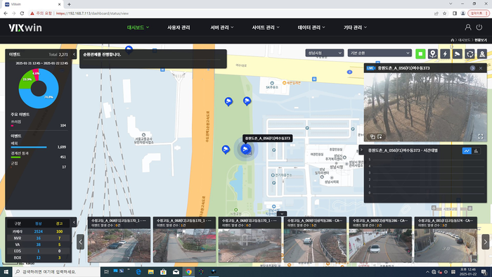Open the 사용자 관리 menu

coord(179,27)
